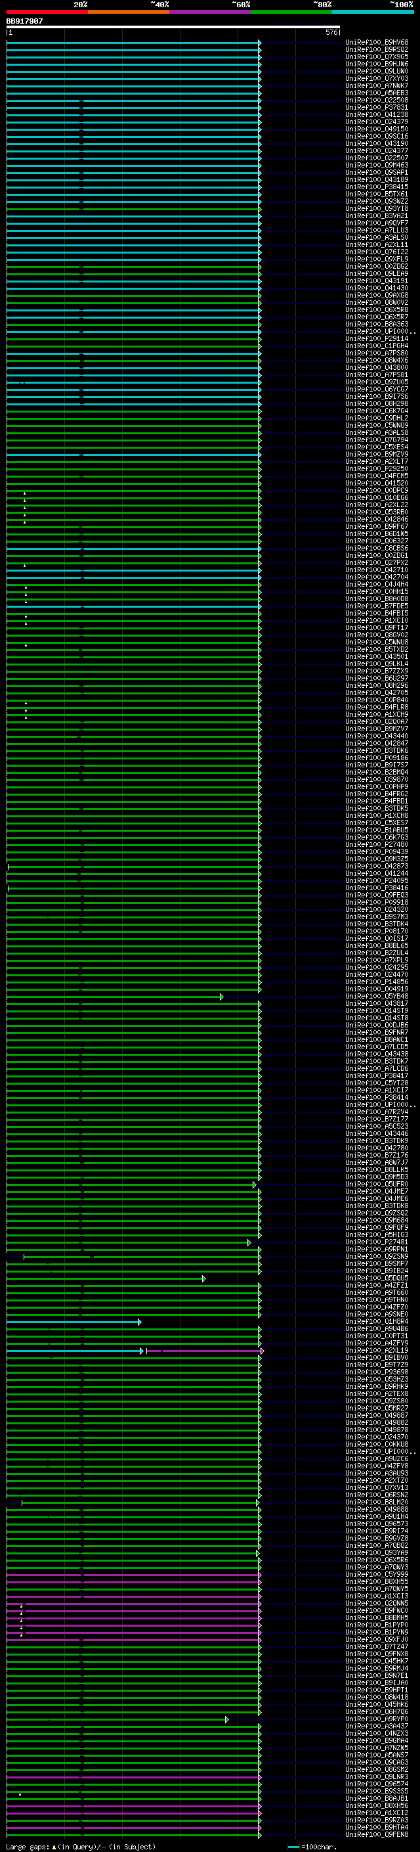
Task: Open hit UniRef100_B9HJW6
Action: click(x=376, y=64)
